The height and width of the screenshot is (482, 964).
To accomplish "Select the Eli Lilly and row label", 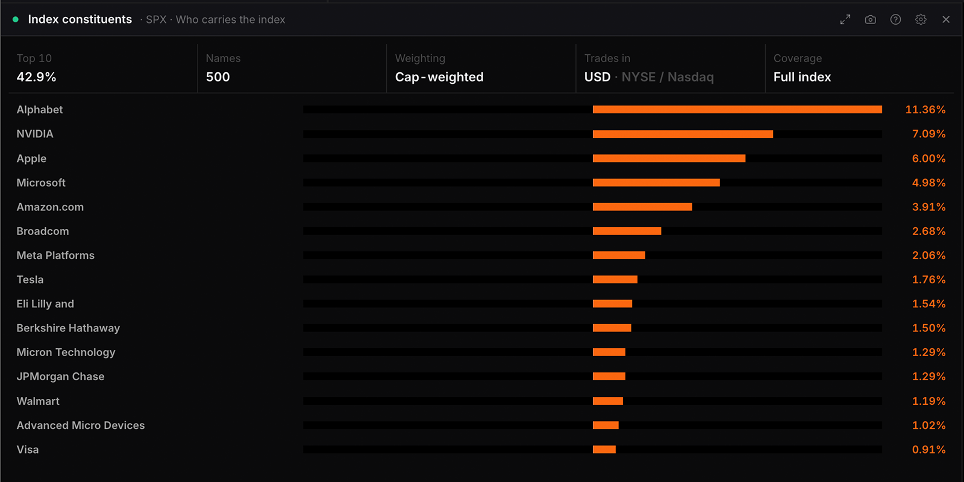I will 45,304.
